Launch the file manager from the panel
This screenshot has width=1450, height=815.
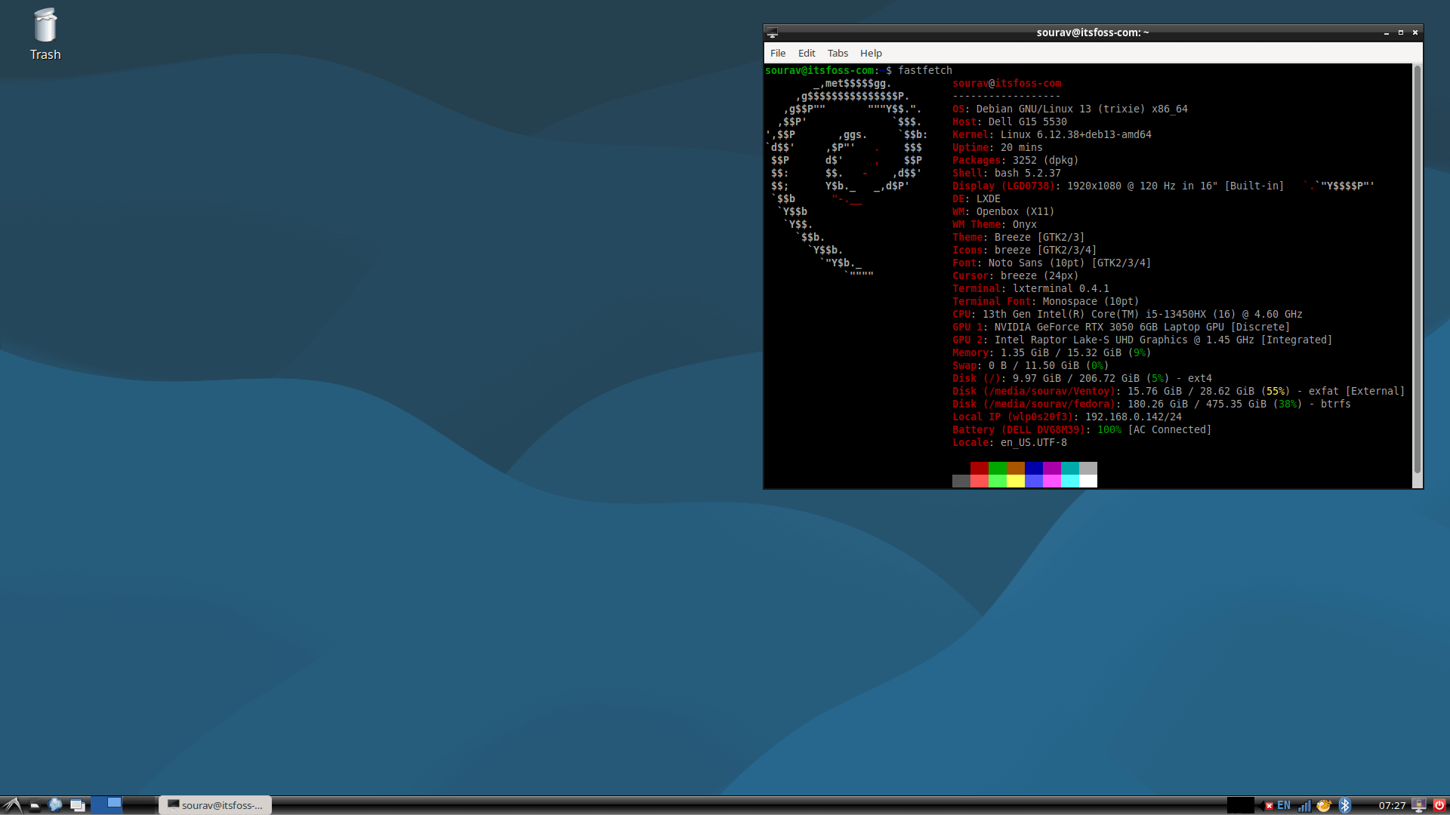(35, 805)
